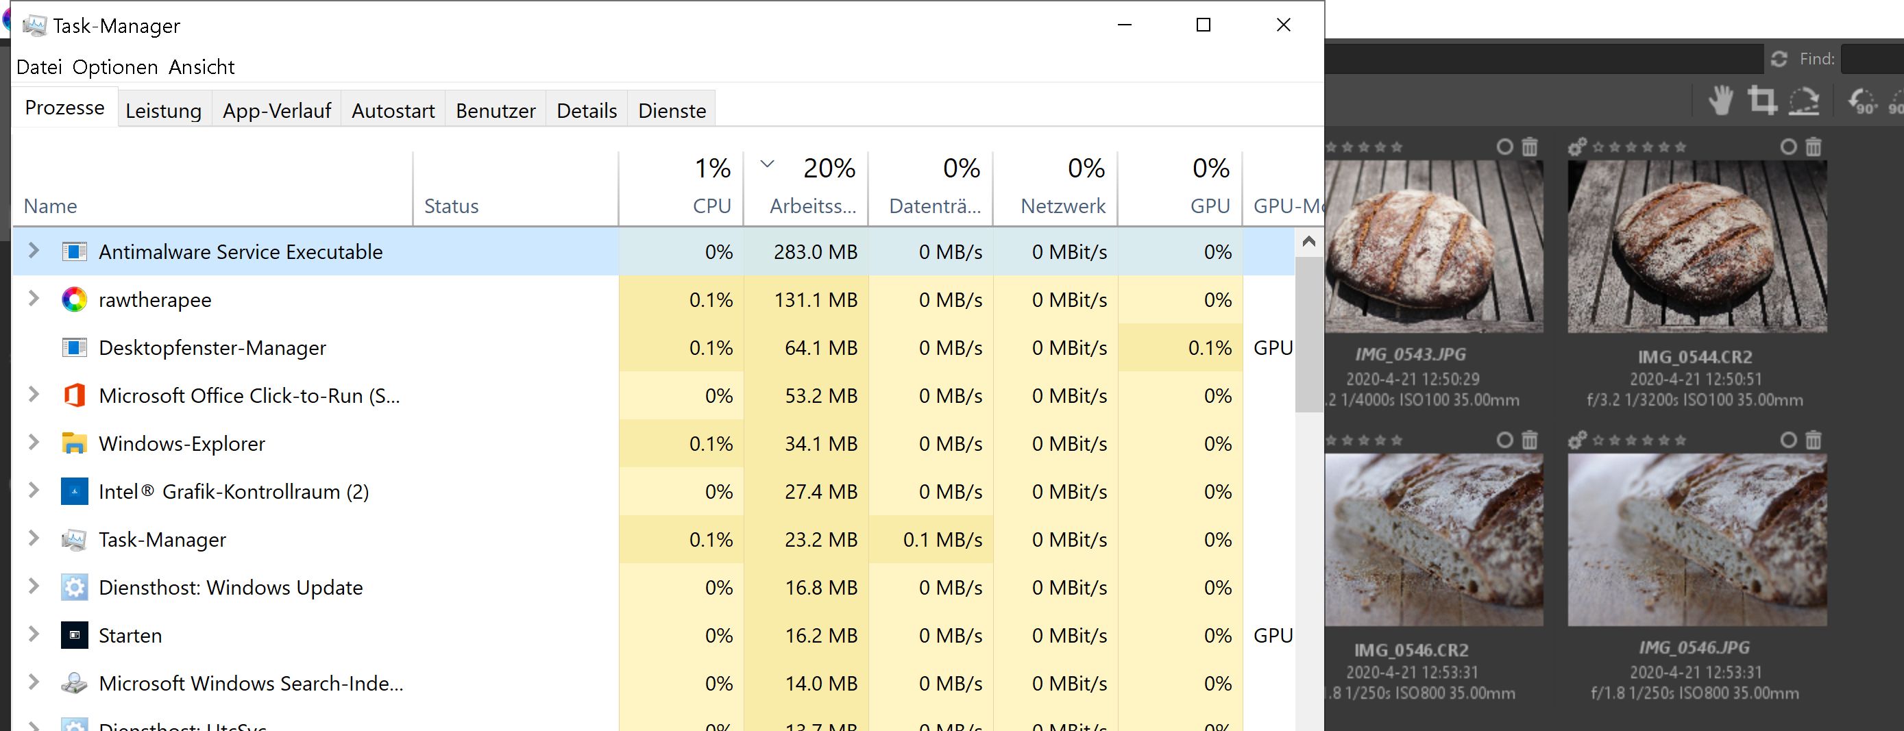The image size is (1904, 731).
Task: Select the hand navigation tool in RawTherapee
Action: coord(1721,101)
